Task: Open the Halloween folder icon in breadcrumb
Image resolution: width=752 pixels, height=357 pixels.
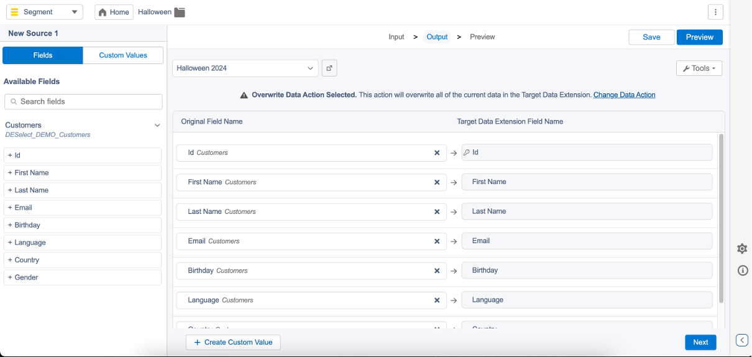Action: [x=180, y=12]
